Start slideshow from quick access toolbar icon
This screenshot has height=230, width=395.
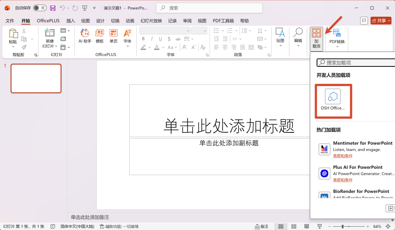tap(84, 8)
